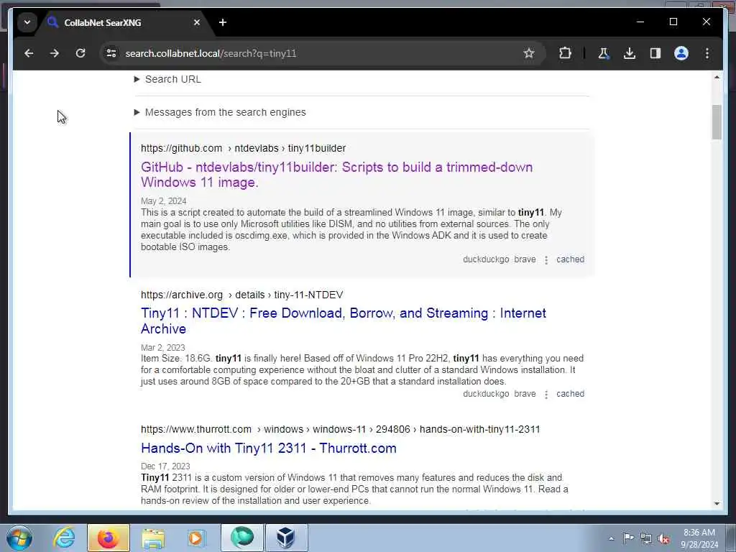The image size is (736, 552).
Task: Open a new browser tab
Action: pos(223,22)
